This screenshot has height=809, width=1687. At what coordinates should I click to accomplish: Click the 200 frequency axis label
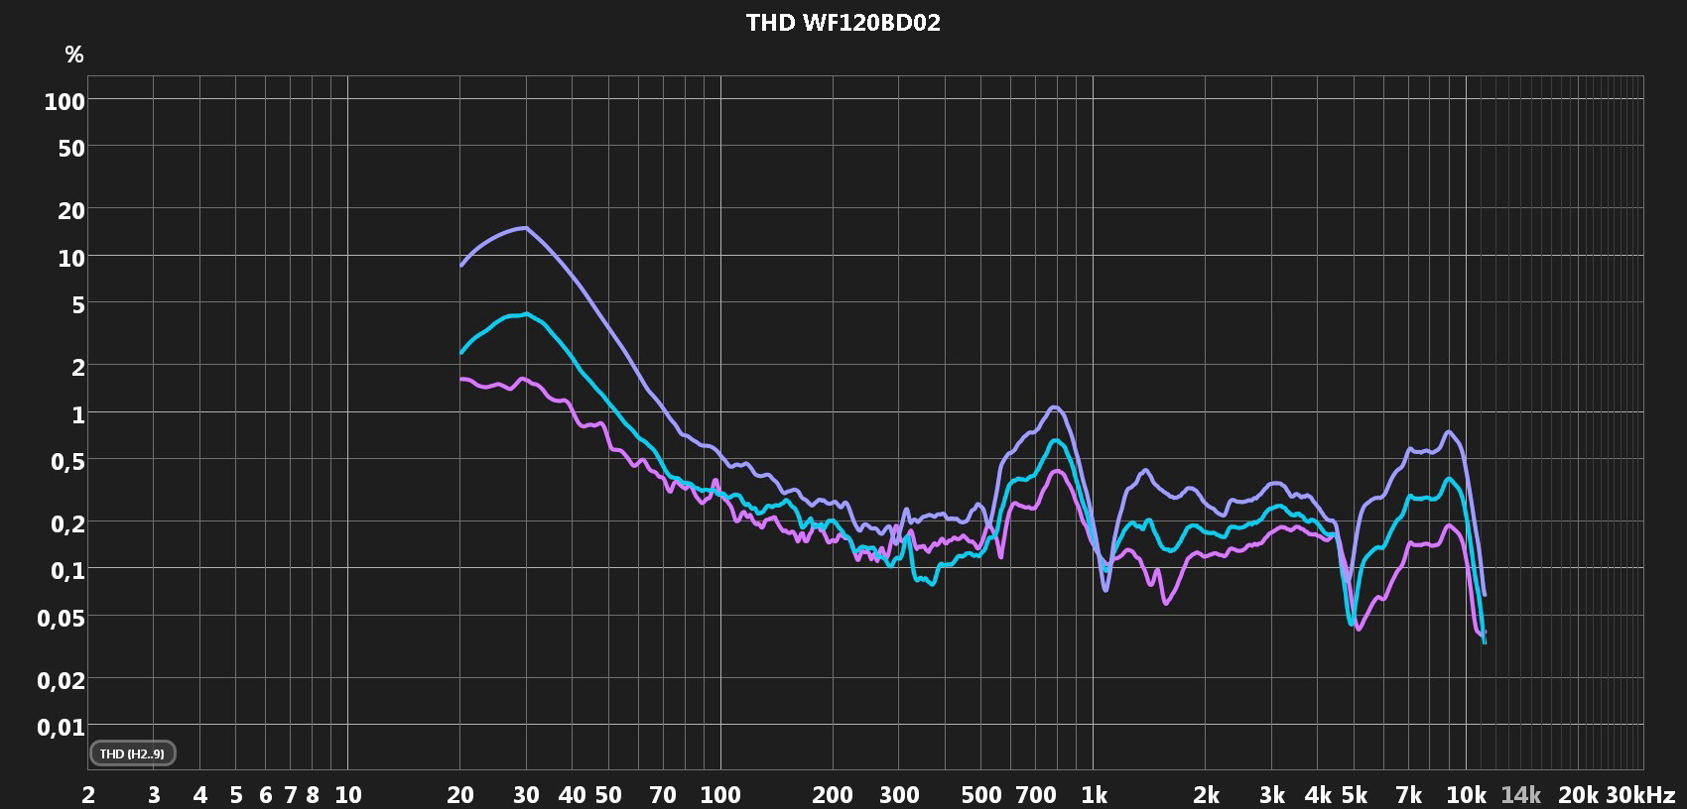[833, 795]
